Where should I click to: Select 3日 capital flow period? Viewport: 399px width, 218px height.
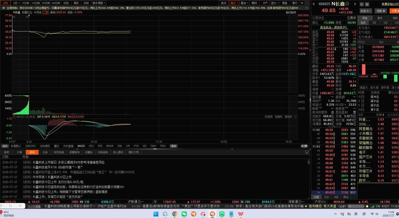[374, 23]
